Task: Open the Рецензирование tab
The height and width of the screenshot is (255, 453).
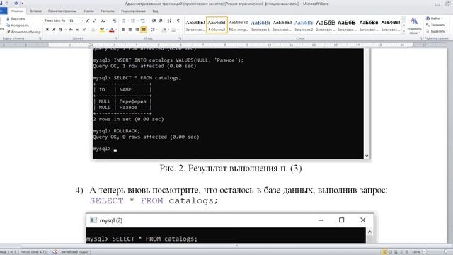Action: [x=133, y=11]
